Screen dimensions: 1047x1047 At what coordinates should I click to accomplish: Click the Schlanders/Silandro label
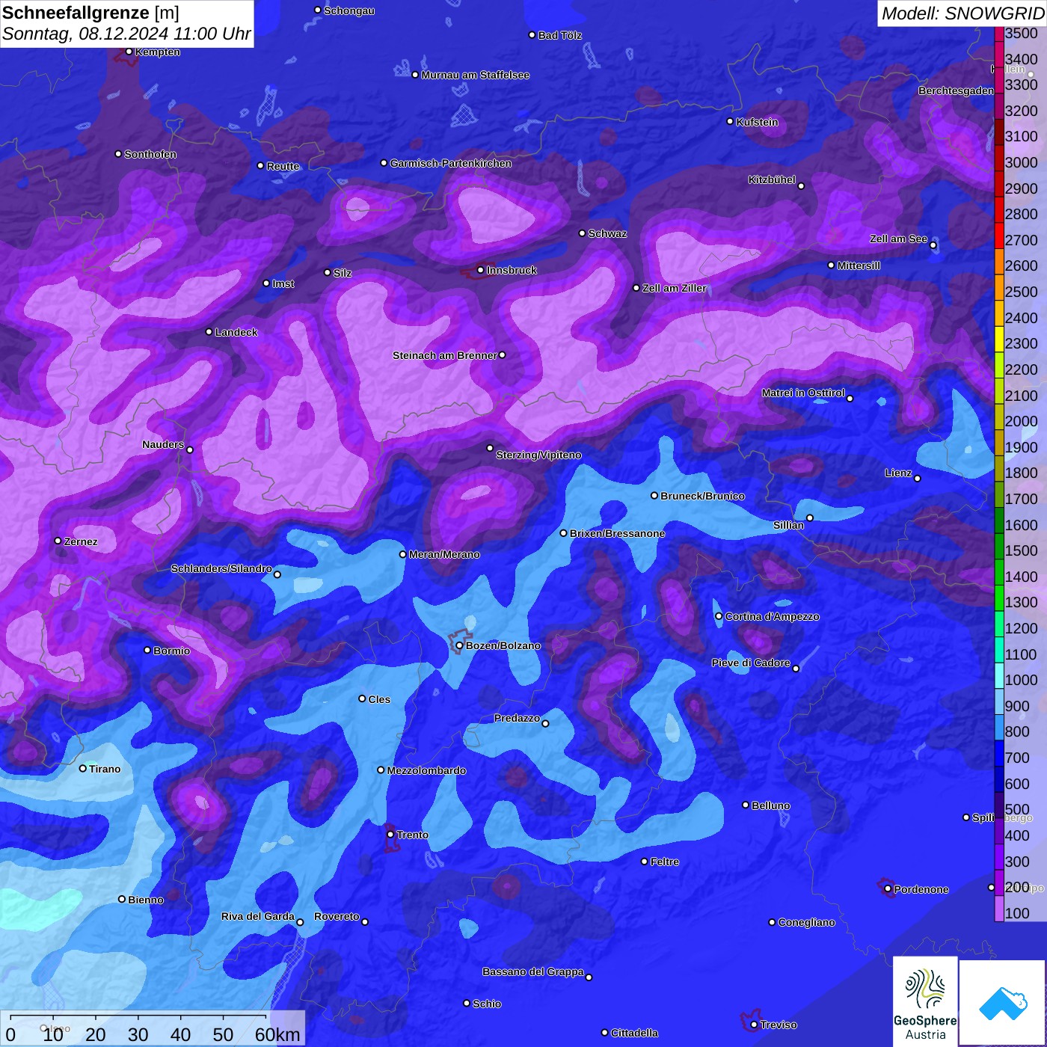click(x=221, y=568)
